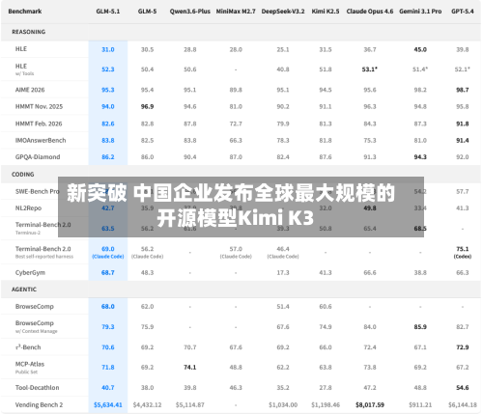The height and width of the screenshot is (414, 483).
Task: Click the 90.4 Qwen3.6-Plus GPQA-Diamond score
Action: click(x=190, y=157)
